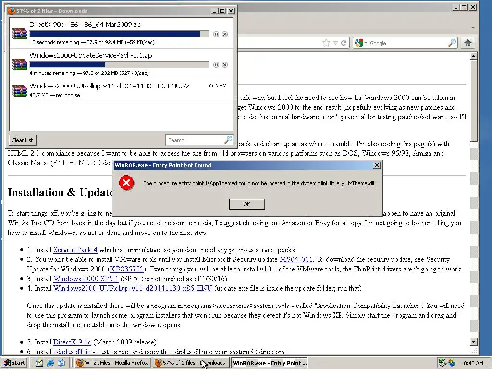
Task: Open the Windows 2000 SP5.1 link
Action: point(86,279)
